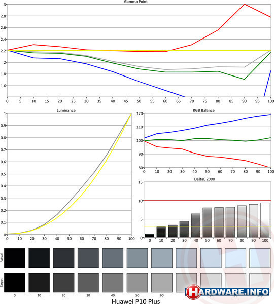
Task: Click the 1.6 tick on Gamma Point axis
Action: pyautogui.click(x=3, y=86)
